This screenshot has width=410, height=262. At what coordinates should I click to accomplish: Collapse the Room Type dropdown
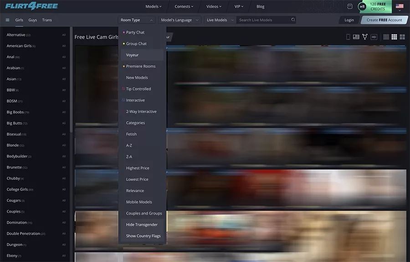point(137,20)
